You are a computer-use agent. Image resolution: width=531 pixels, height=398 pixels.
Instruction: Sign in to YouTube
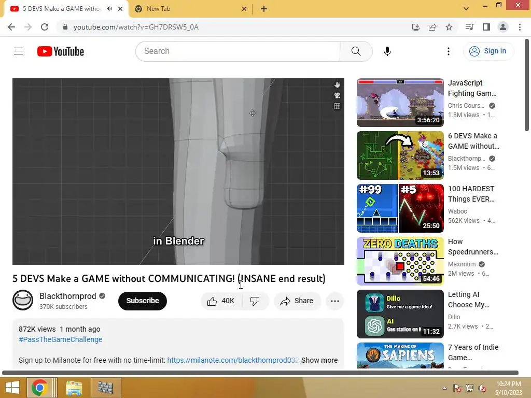[x=488, y=51]
